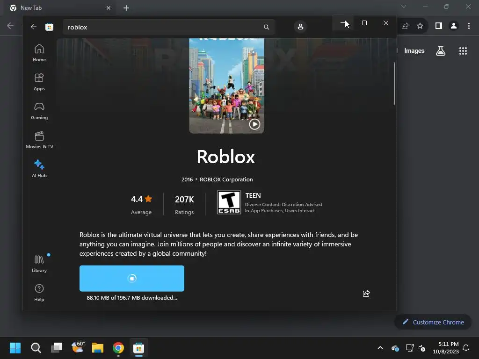Click the Store page vertical scrollbar

pyautogui.click(x=394, y=84)
